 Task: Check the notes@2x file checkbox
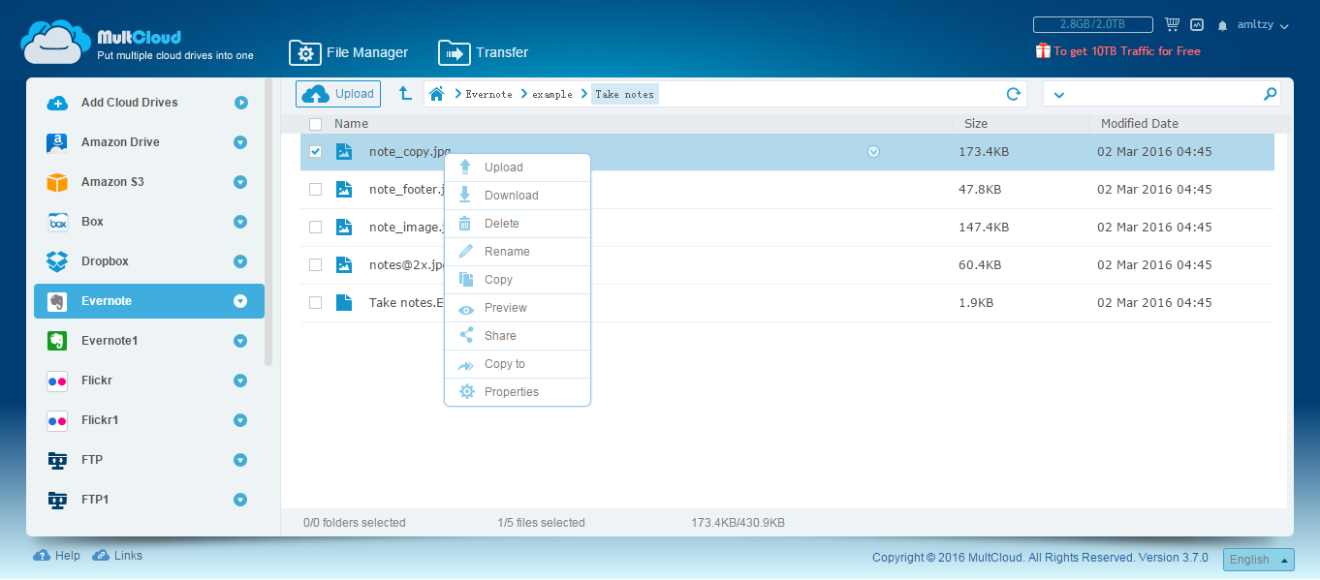(x=315, y=265)
